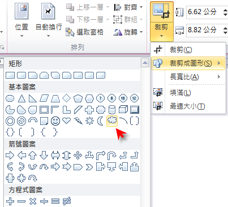Select the pentagon arrow shape
This screenshot has width=228, height=207.
point(78,167)
